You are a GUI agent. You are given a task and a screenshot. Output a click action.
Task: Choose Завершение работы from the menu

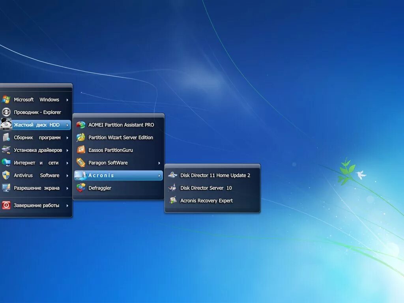(36, 205)
